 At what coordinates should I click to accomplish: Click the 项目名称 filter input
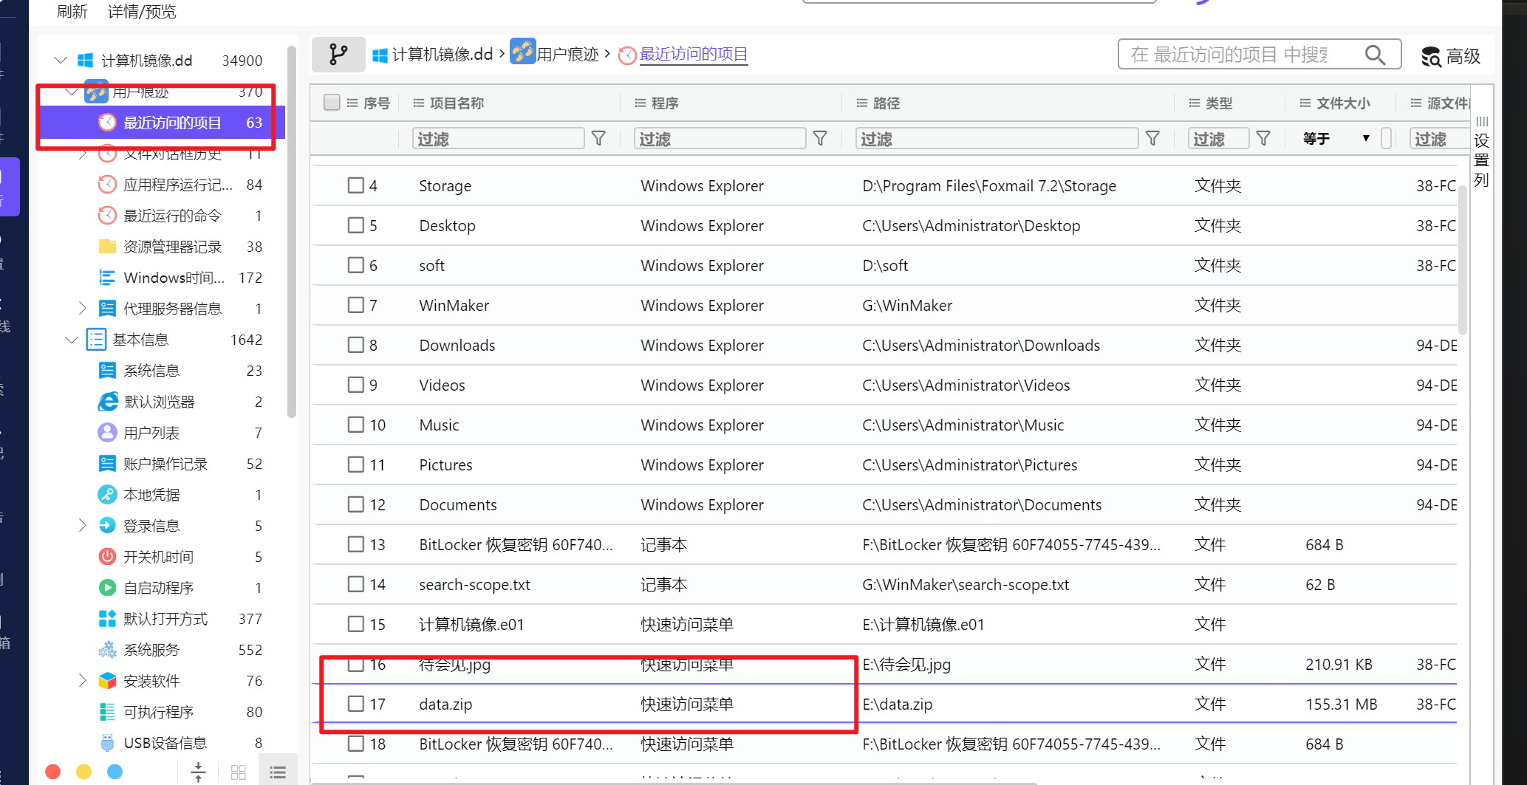click(498, 139)
